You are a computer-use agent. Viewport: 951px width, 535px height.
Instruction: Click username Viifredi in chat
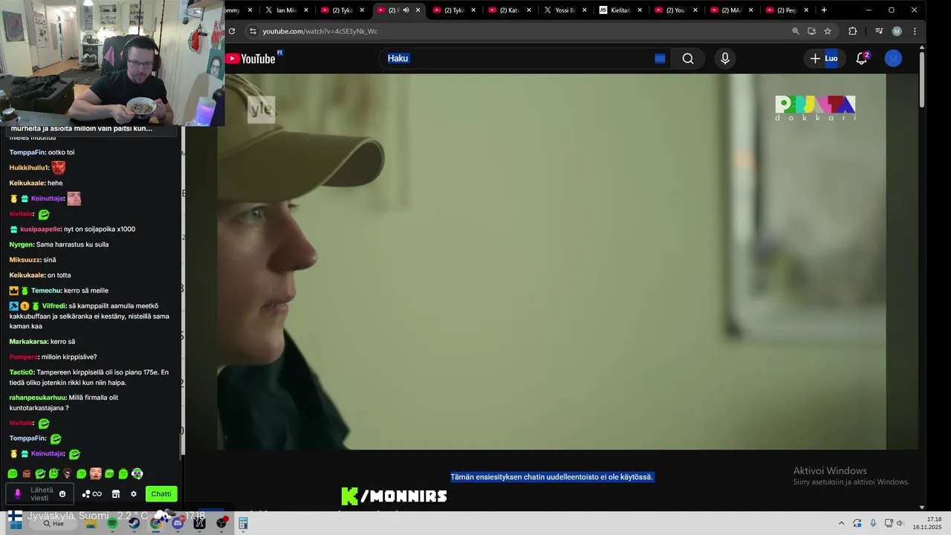[53, 306]
